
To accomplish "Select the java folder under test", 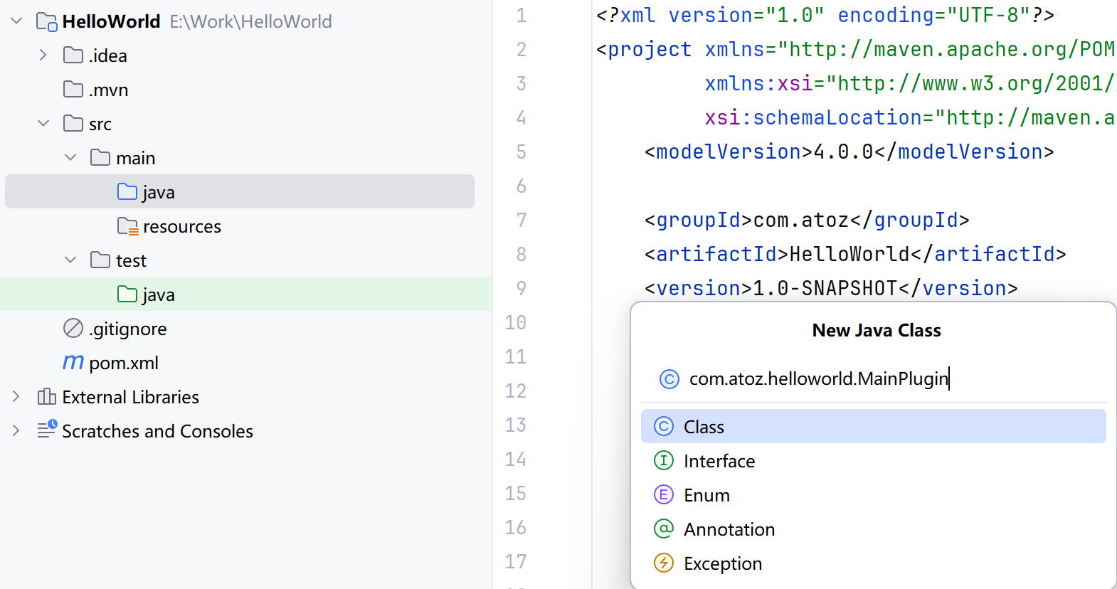I will click(158, 294).
